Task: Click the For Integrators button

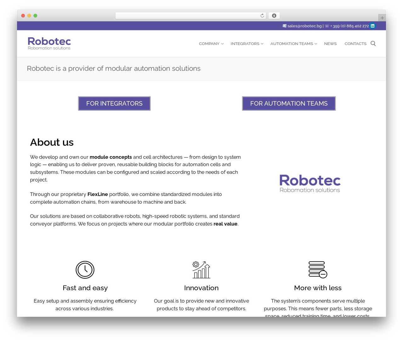Action: (x=114, y=103)
